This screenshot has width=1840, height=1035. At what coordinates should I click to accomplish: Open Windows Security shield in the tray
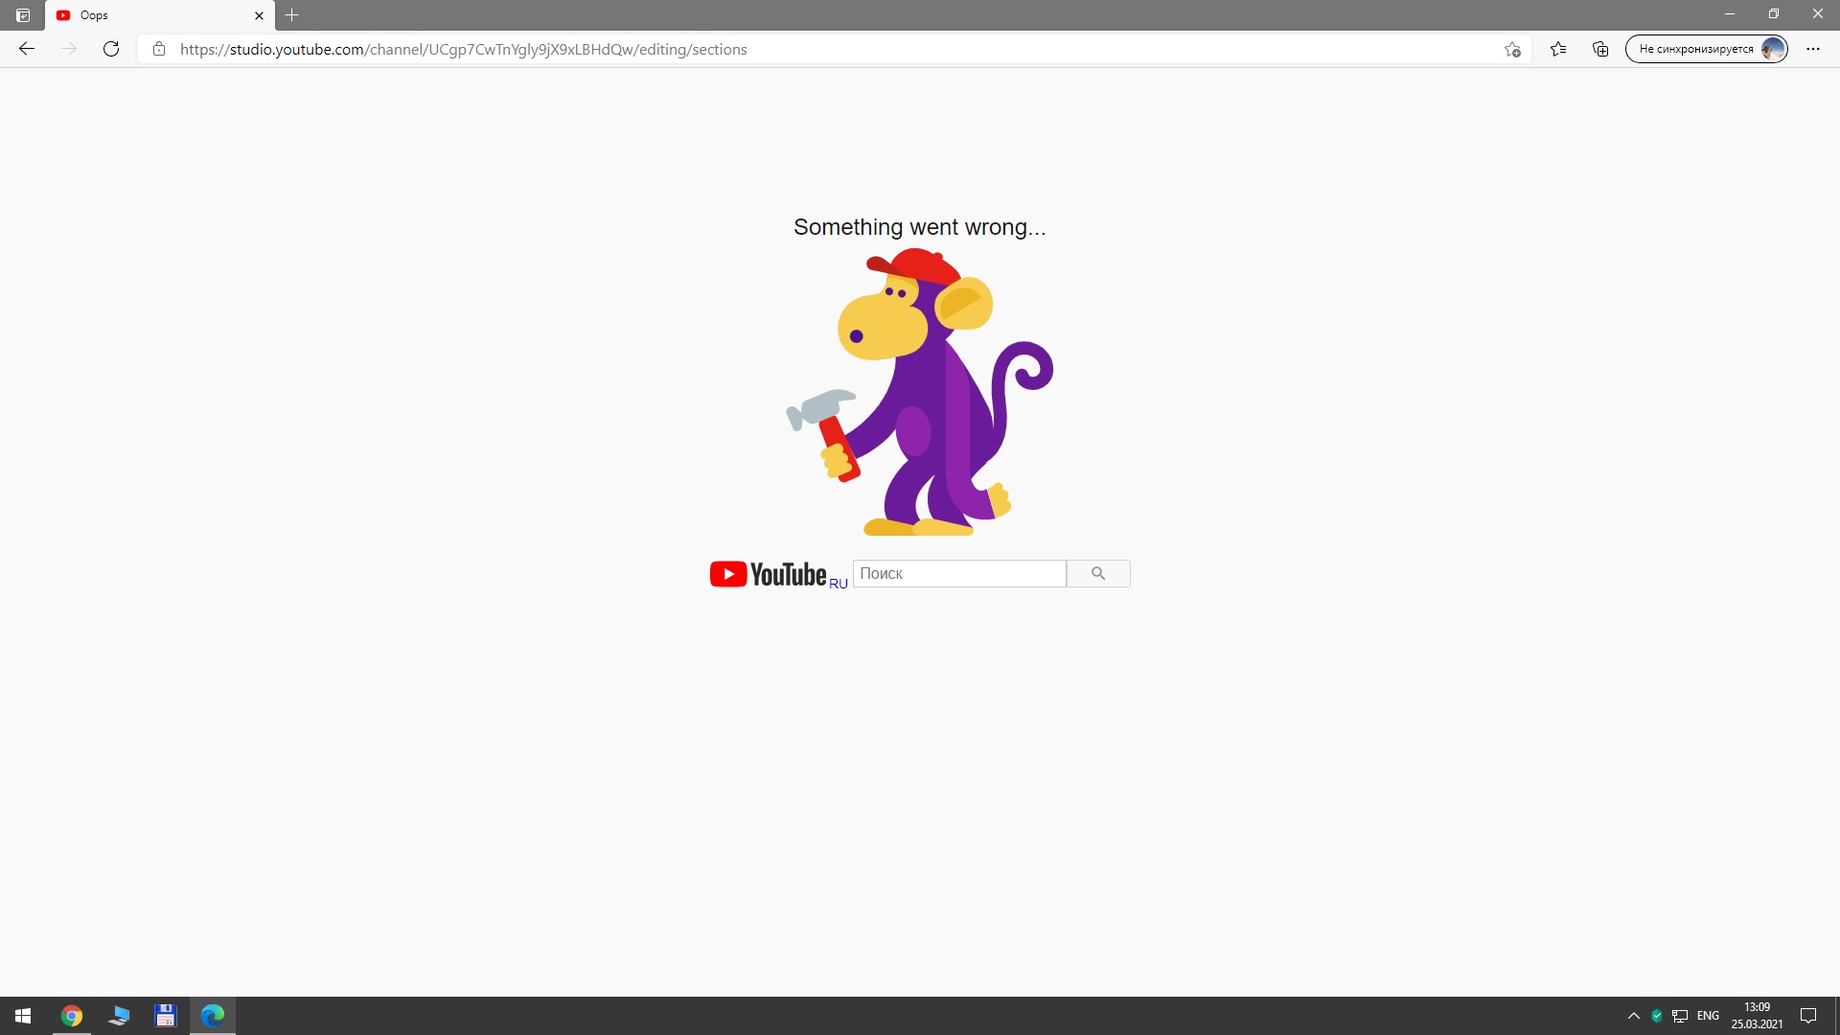tap(1655, 1016)
